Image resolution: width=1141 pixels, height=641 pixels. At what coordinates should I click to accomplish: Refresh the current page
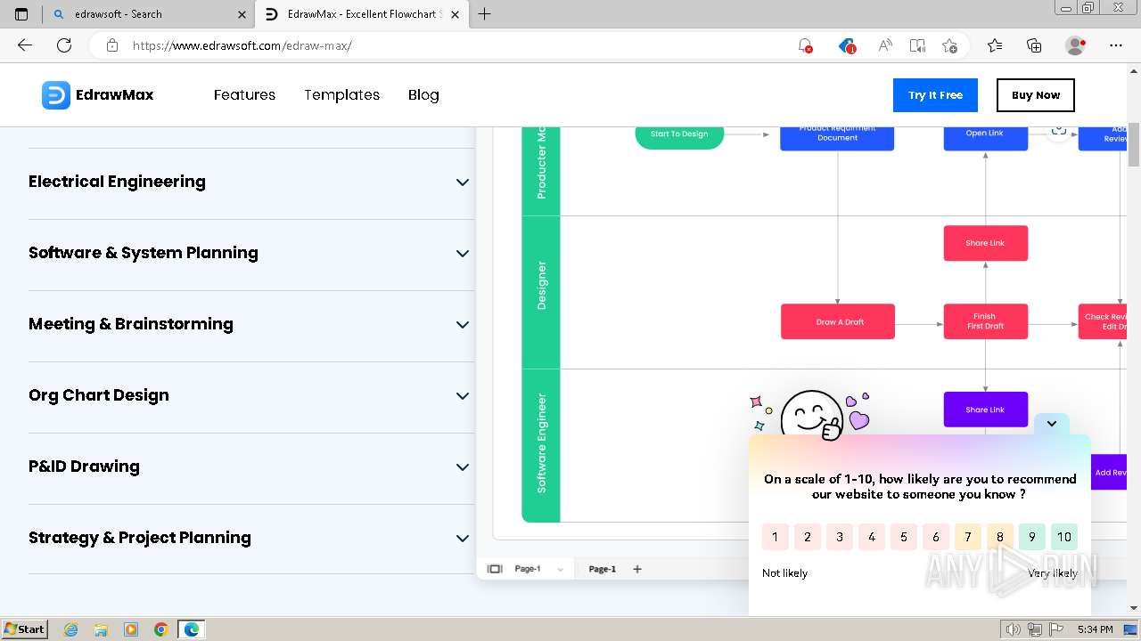(64, 45)
